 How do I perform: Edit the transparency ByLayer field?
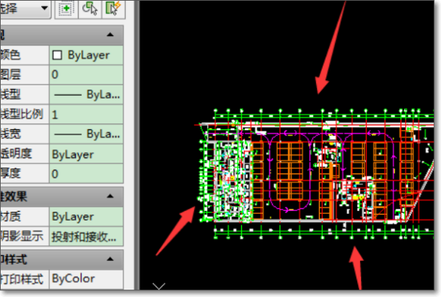86,154
